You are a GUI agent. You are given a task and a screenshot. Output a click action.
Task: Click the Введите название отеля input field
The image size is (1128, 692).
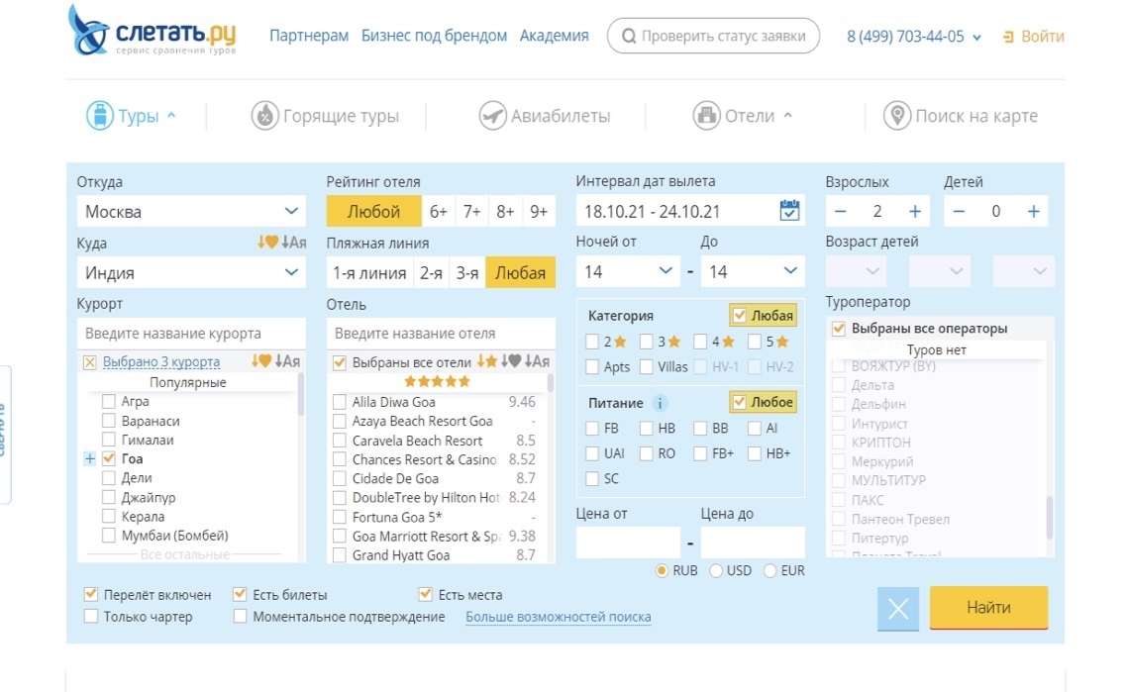(x=441, y=334)
